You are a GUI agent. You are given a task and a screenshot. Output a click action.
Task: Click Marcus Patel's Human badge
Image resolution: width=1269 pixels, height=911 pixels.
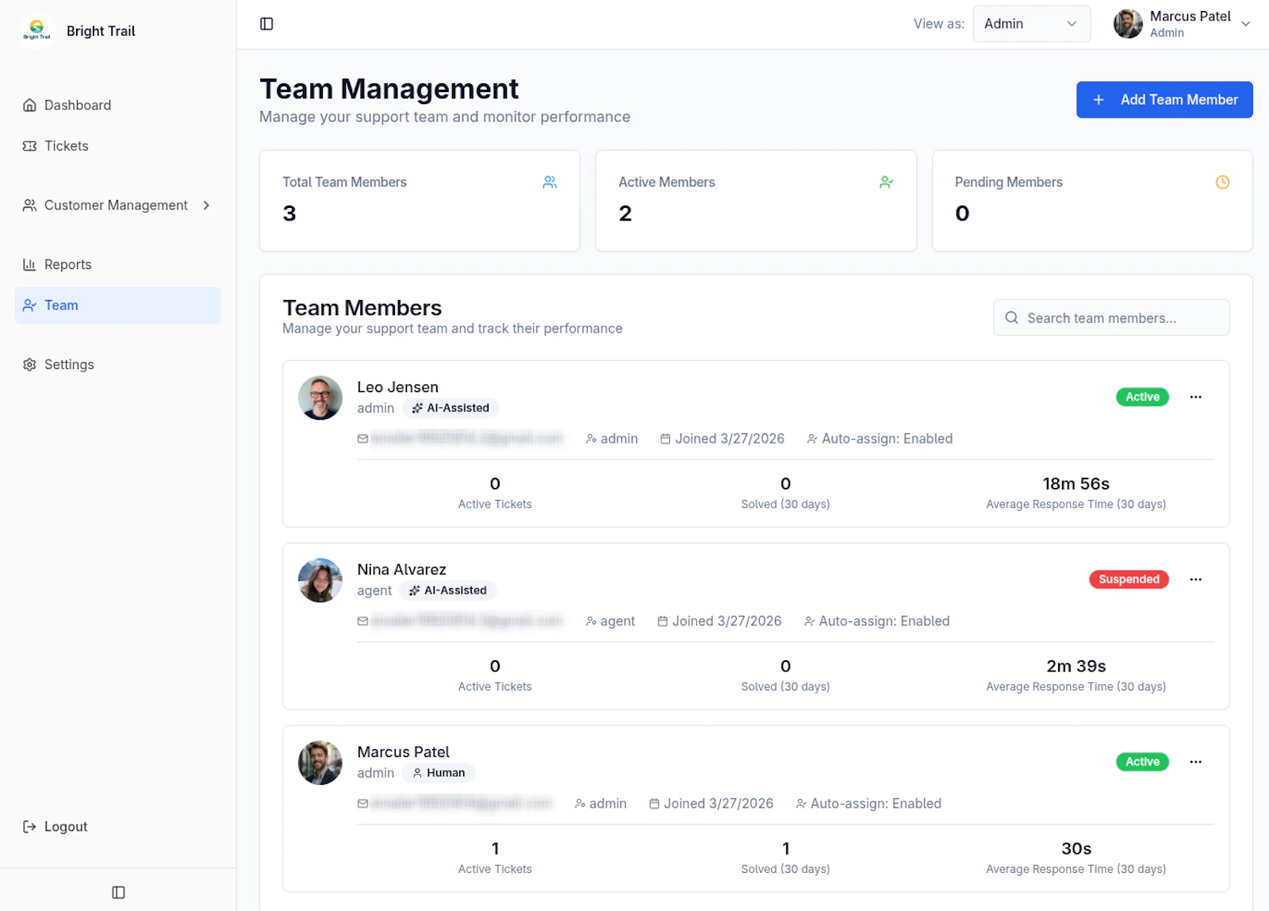[x=439, y=773]
